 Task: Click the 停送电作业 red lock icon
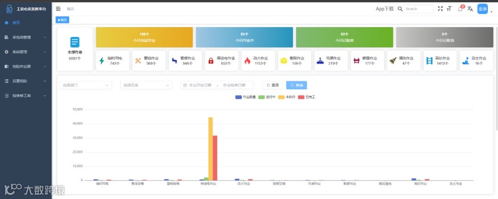[211, 61]
